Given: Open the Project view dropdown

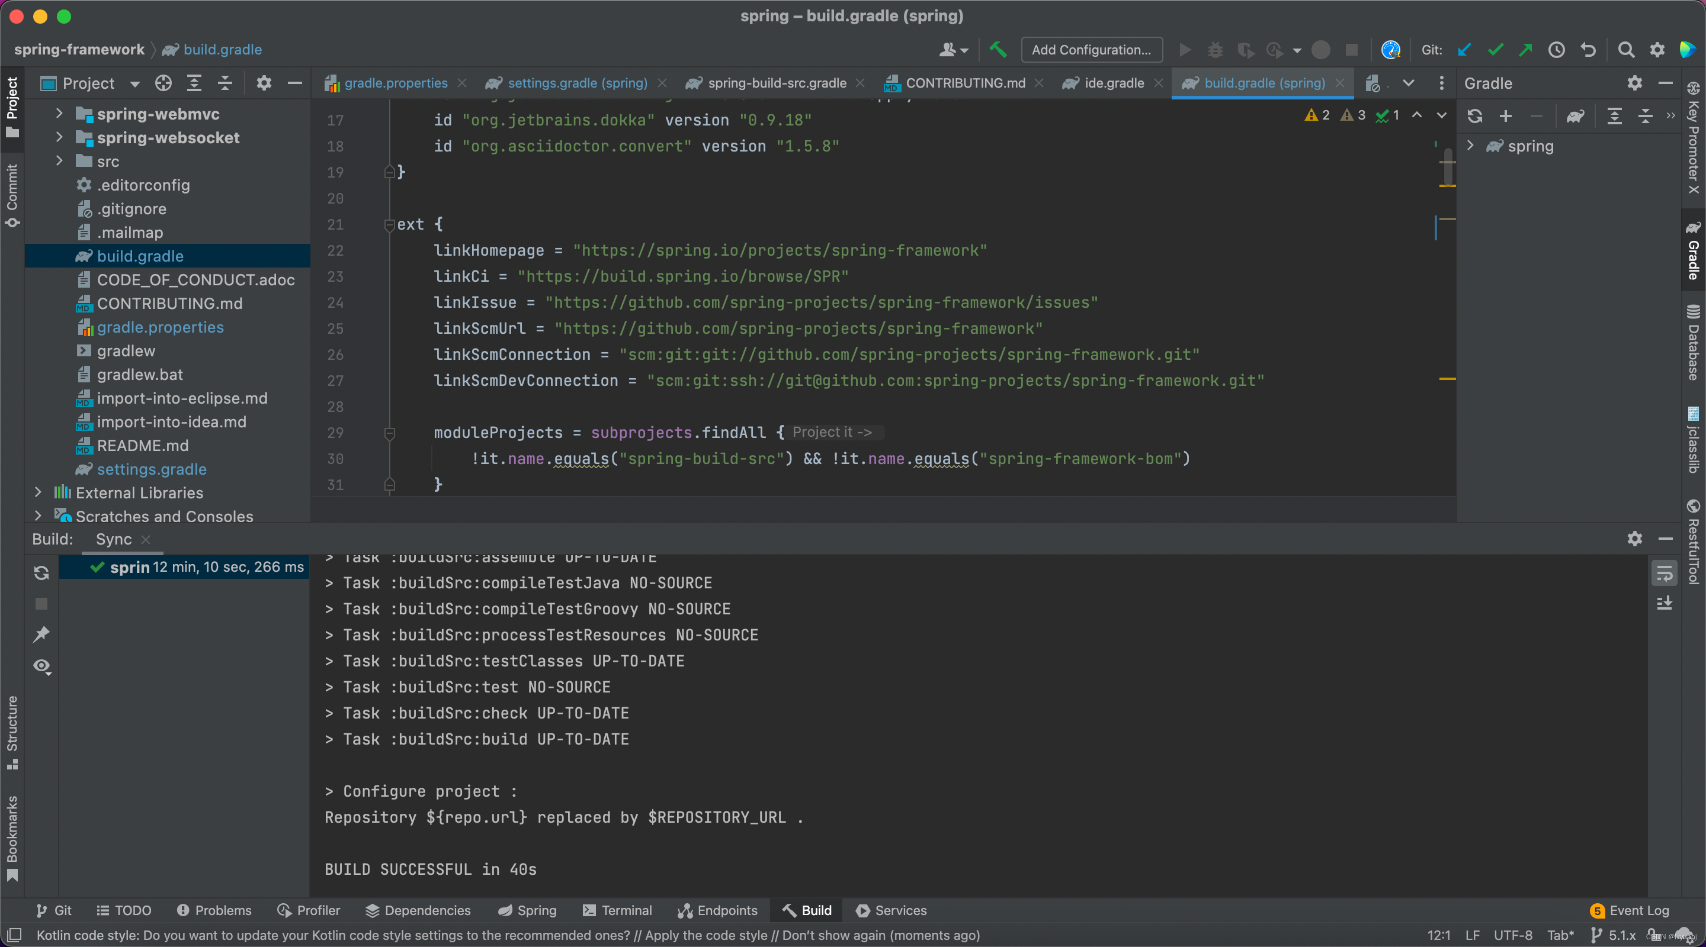Looking at the screenshot, I should pos(135,83).
